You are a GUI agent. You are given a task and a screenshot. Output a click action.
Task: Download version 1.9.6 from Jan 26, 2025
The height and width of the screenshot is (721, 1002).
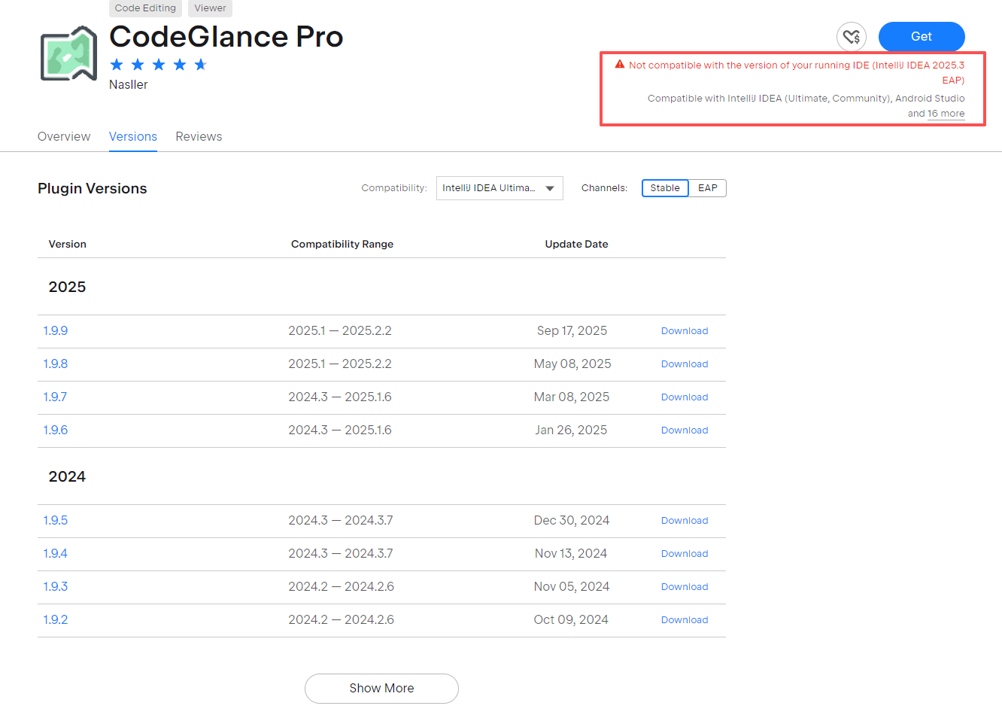click(685, 430)
